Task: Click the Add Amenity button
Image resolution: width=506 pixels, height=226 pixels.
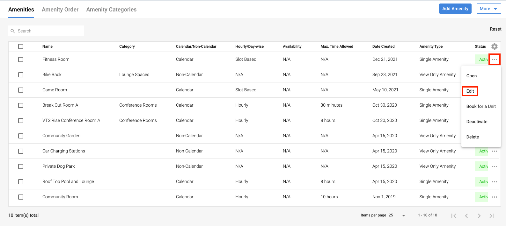Action: tap(455, 9)
